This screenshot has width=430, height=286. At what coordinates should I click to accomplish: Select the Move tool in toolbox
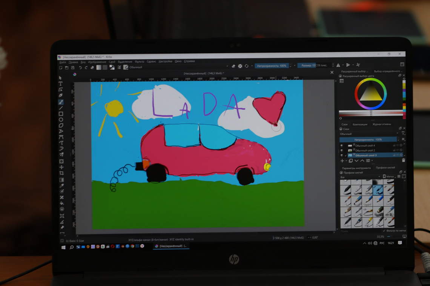(61, 167)
